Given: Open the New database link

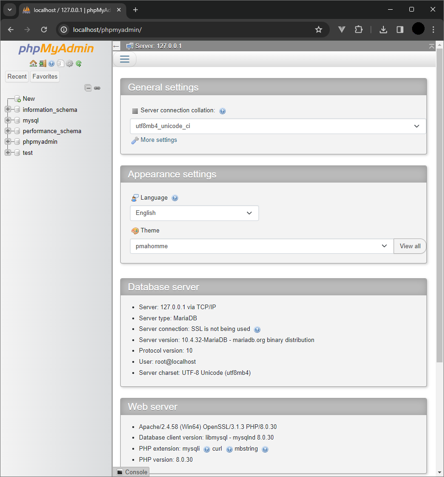Looking at the screenshot, I should point(29,98).
